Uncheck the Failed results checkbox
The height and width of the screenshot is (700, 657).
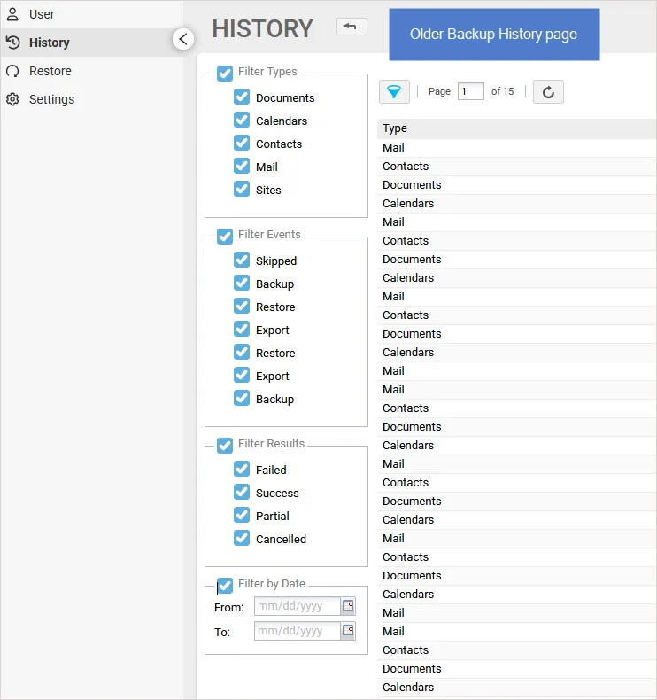point(242,469)
